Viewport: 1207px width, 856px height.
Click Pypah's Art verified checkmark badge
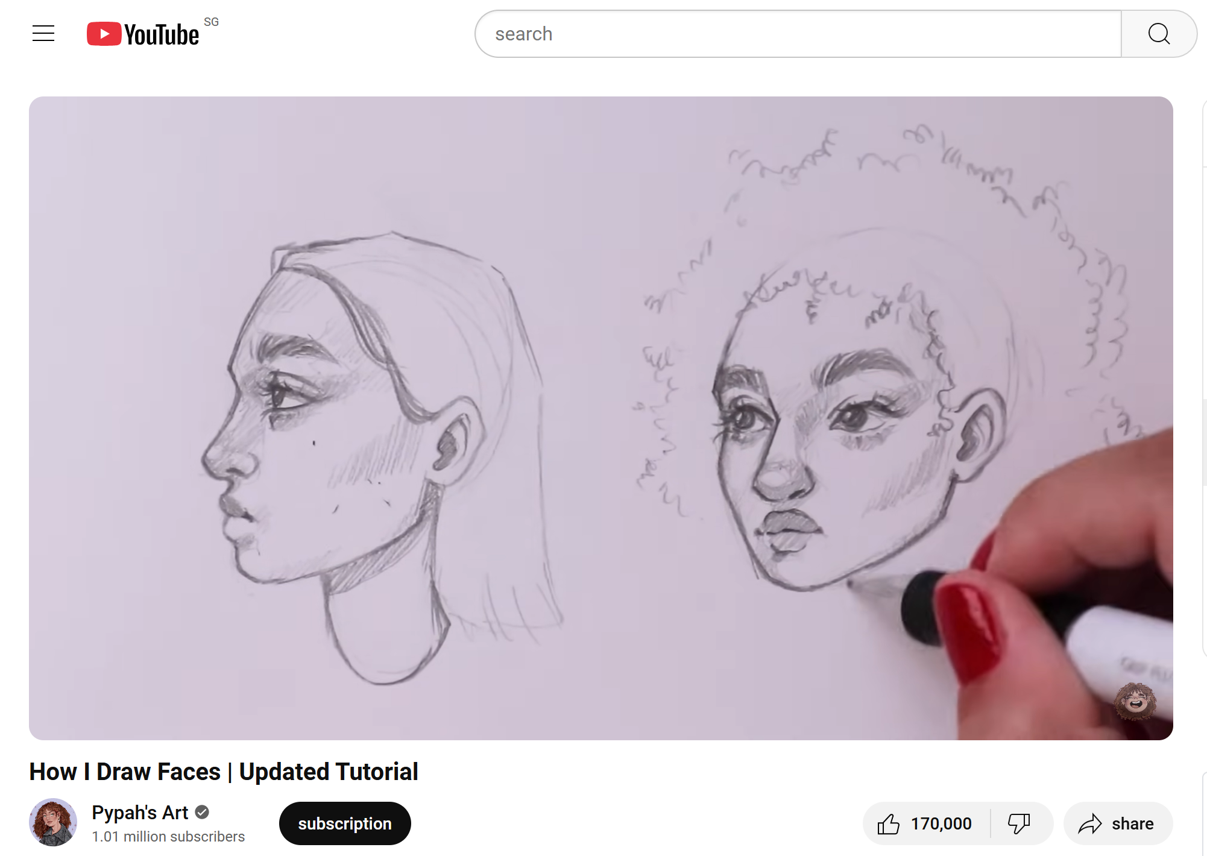[x=203, y=813]
